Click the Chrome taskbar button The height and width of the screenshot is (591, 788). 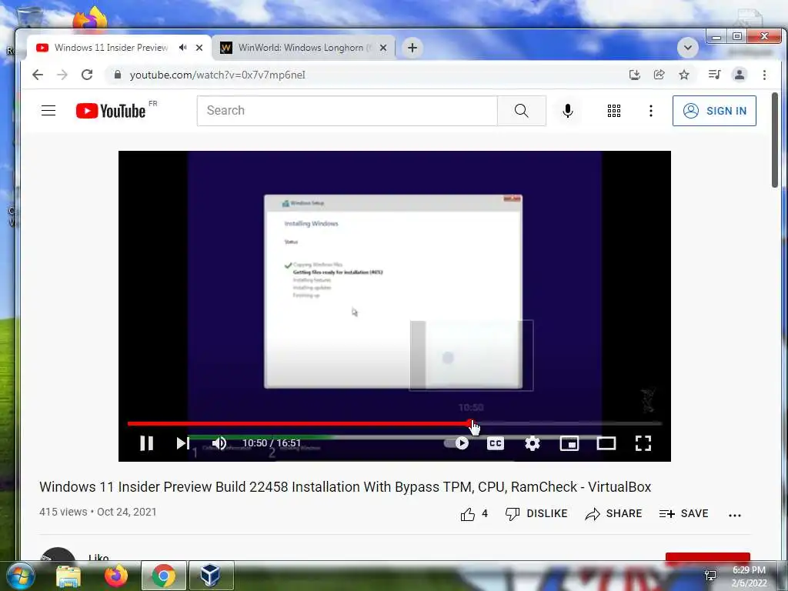pos(164,576)
